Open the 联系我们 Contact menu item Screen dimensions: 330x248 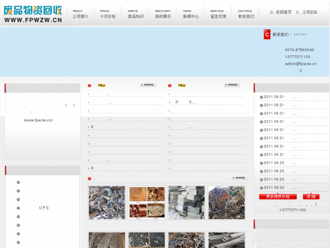(246, 14)
